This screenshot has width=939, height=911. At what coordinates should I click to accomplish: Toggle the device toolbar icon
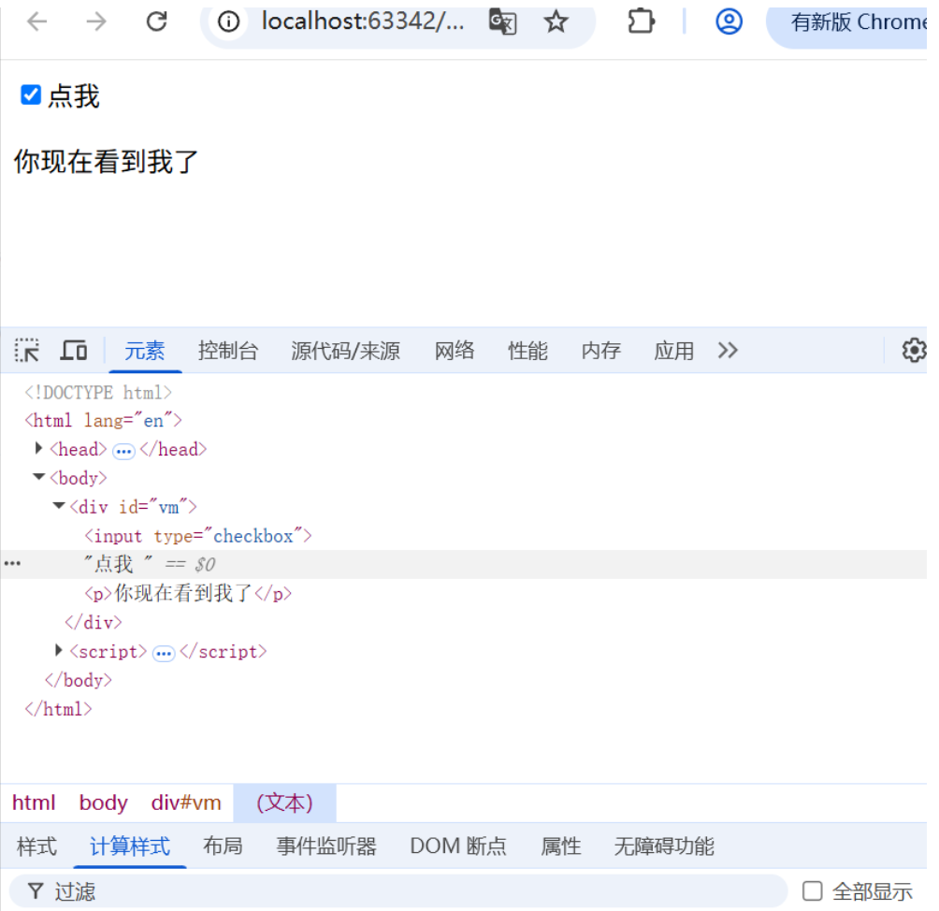click(x=74, y=351)
